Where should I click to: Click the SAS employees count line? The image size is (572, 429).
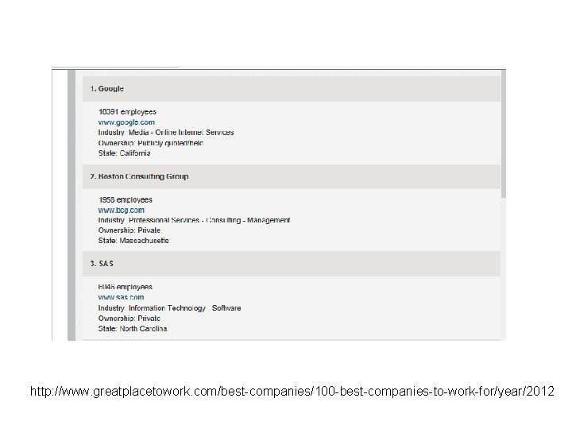coord(126,287)
